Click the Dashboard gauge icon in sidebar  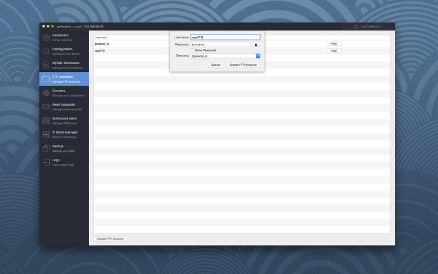coord(46,37)
